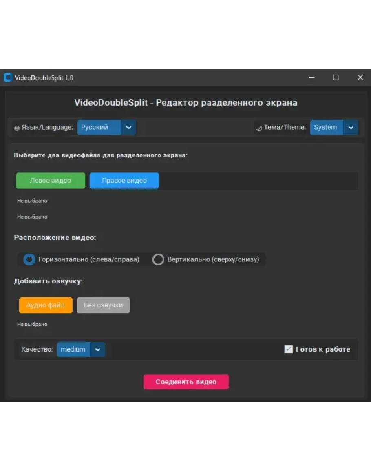Screen dimensions: 371x471
Task: Click the theme icon beside Тема/Theme
Action: [x=259, y=128]
